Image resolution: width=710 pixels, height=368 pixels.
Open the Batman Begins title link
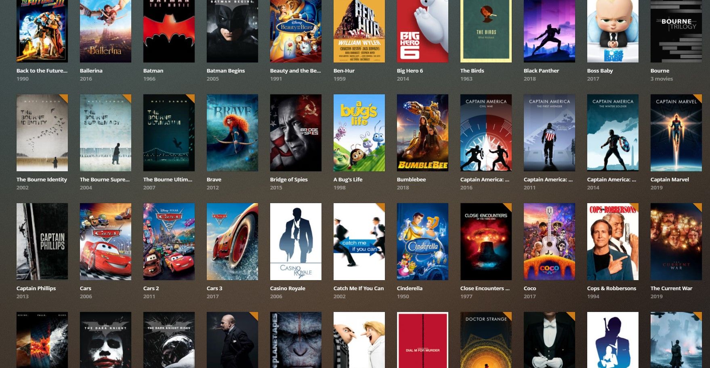(x=226, y=71)
